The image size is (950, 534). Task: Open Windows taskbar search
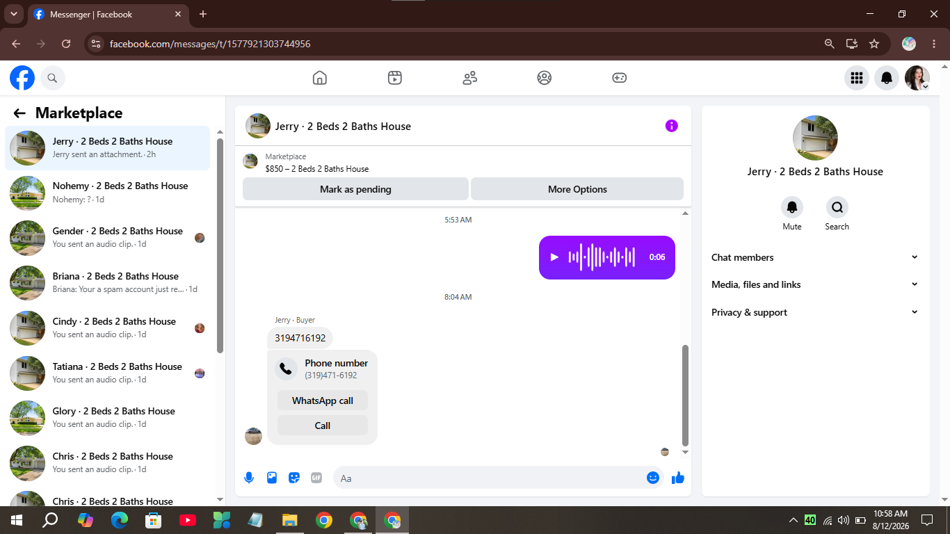[x=50, y=520]
